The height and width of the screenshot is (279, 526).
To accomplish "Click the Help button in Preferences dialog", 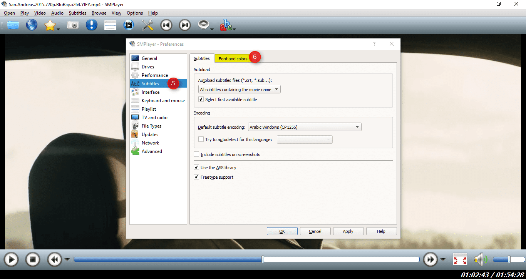I will click(382, 231).
